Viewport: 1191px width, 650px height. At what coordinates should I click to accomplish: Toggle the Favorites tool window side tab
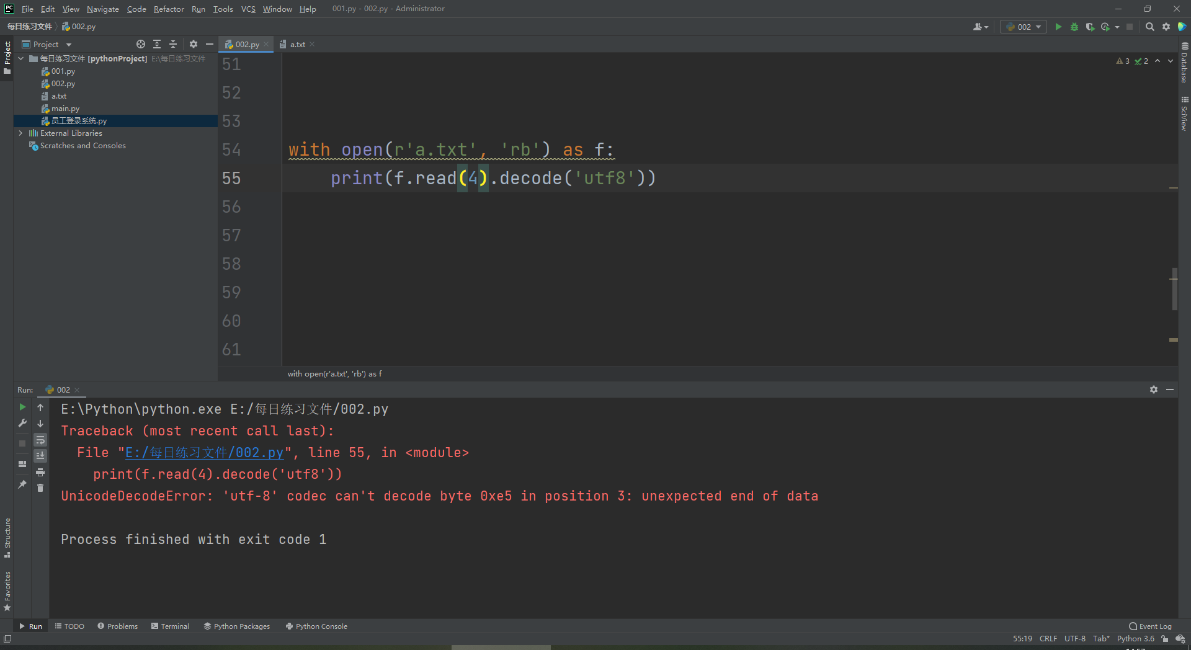[x=7, y=591]
